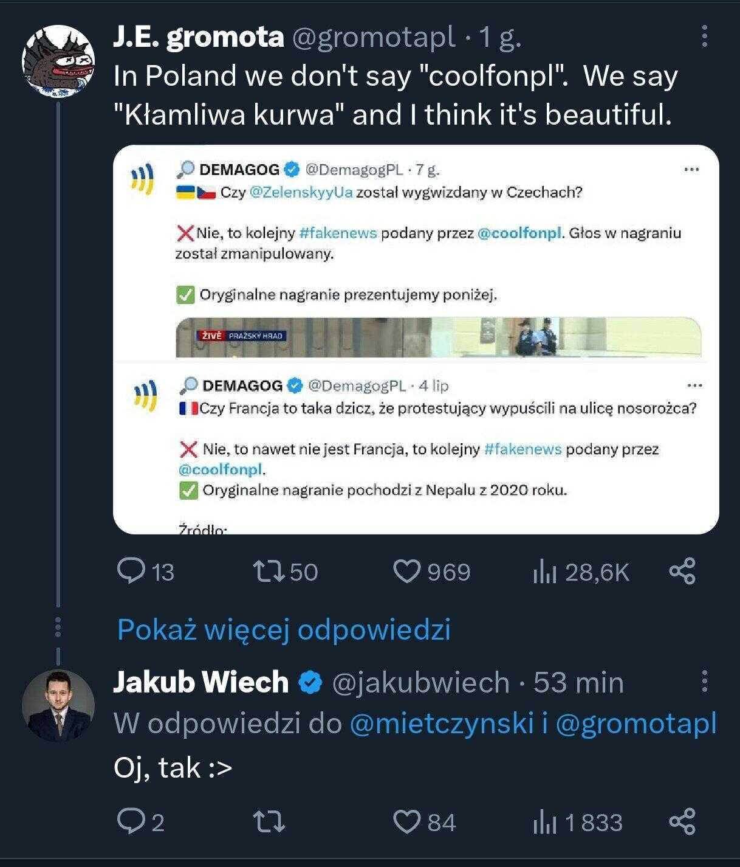
Task: View Jakub Wiech reply's 1 833 views
Action: (577, 822)
